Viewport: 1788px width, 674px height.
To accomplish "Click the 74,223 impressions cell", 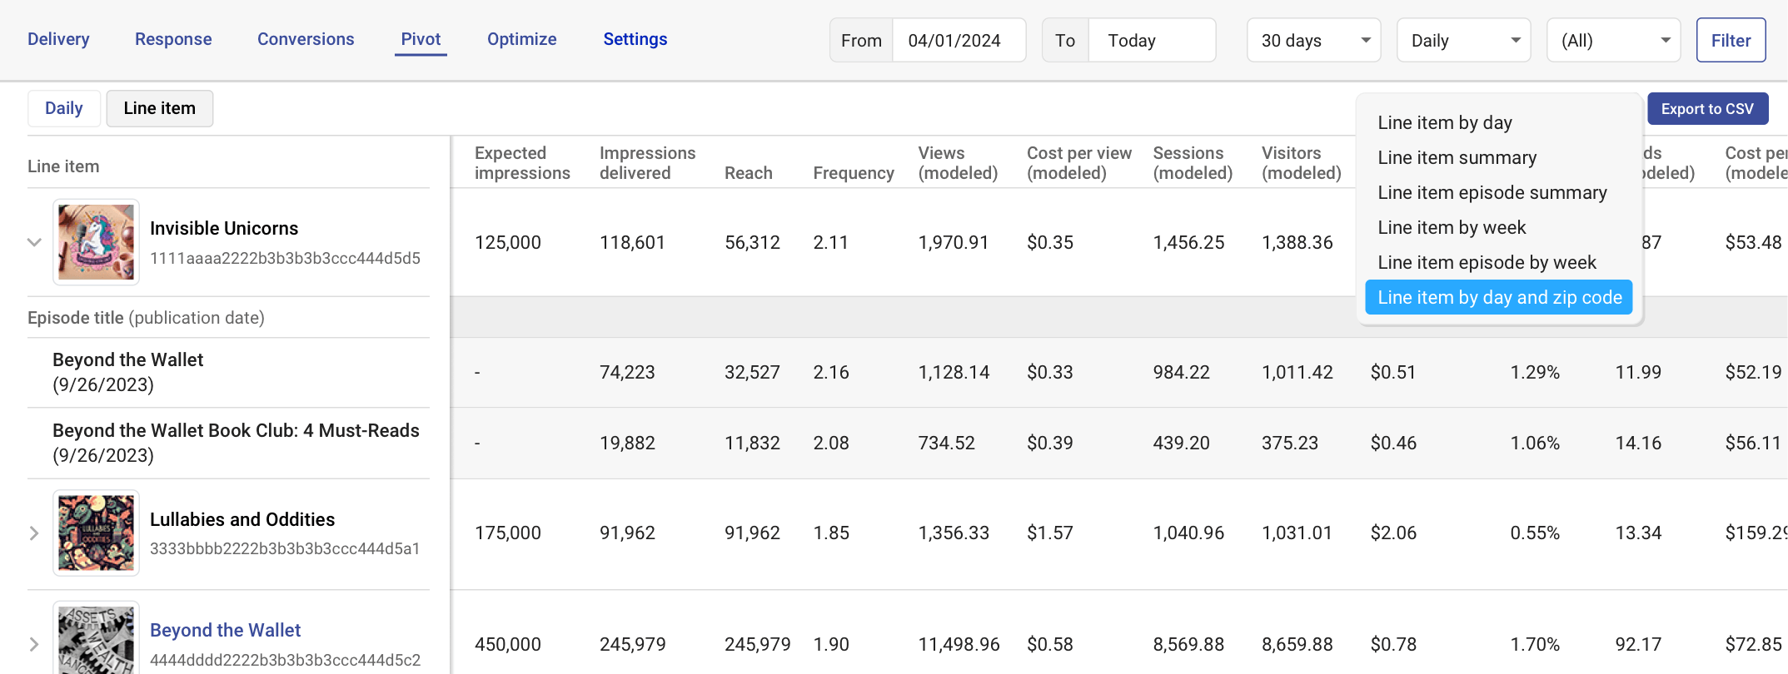I will point(627,372).
